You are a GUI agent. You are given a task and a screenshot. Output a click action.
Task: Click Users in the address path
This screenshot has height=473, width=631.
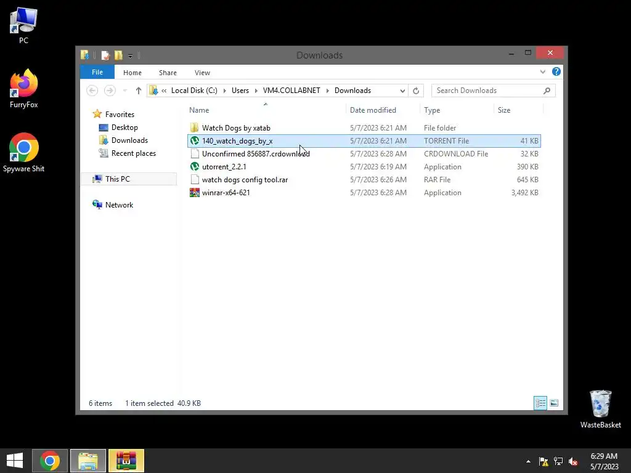240,91
